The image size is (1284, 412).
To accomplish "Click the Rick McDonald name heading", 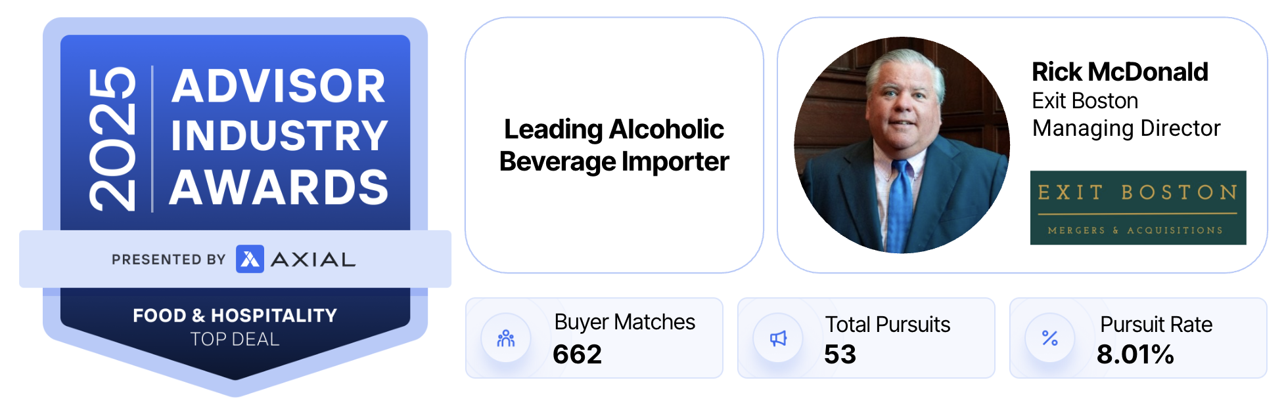I will point(1120,72).
